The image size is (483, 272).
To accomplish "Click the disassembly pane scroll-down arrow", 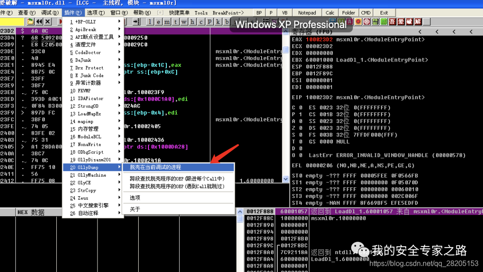I will click(x=285, y=179).
